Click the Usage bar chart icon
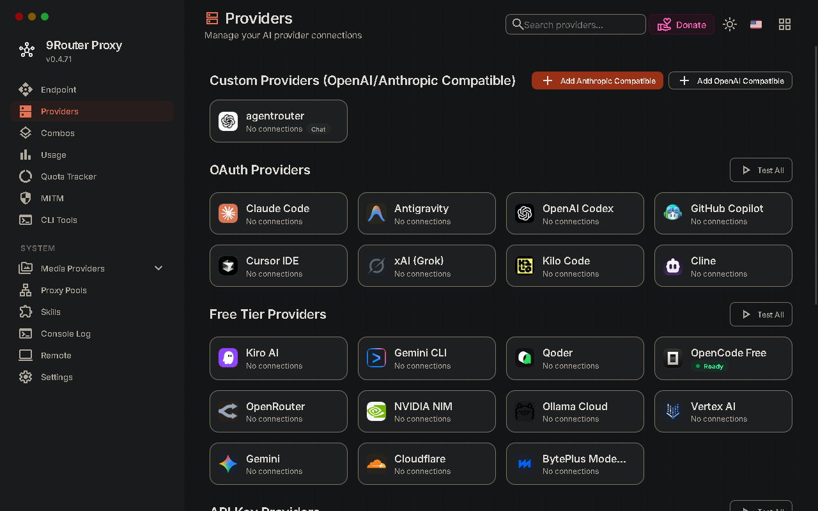The width and height of the screenshot is (818, 511). click(x=26, y=155)
